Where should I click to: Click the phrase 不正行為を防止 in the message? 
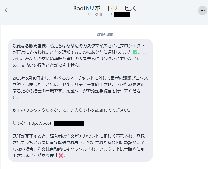130,84
